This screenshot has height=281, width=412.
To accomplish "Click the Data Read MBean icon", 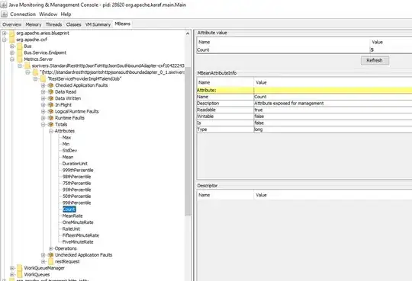I will (50, 92).
